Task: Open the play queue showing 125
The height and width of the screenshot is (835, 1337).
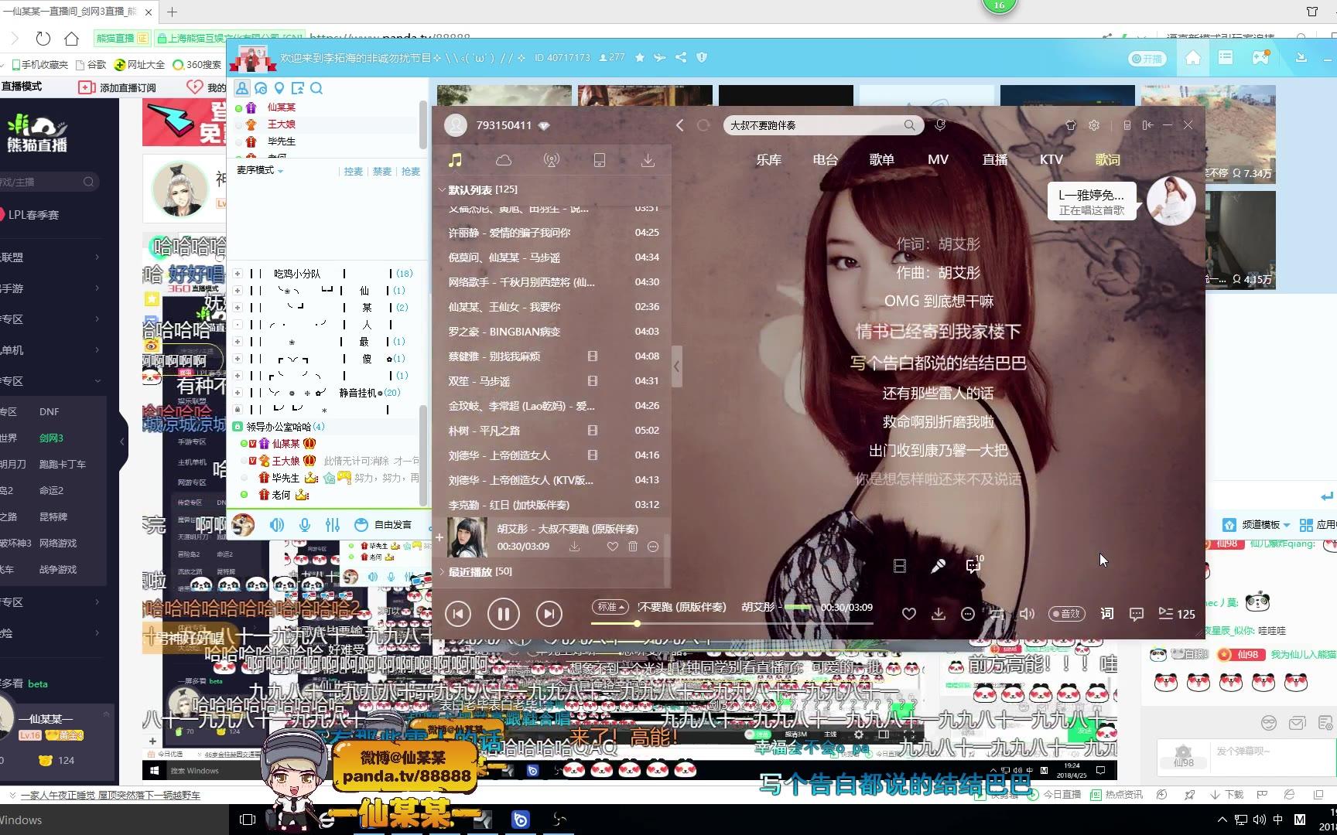Action: click(x=1177, y=614)
